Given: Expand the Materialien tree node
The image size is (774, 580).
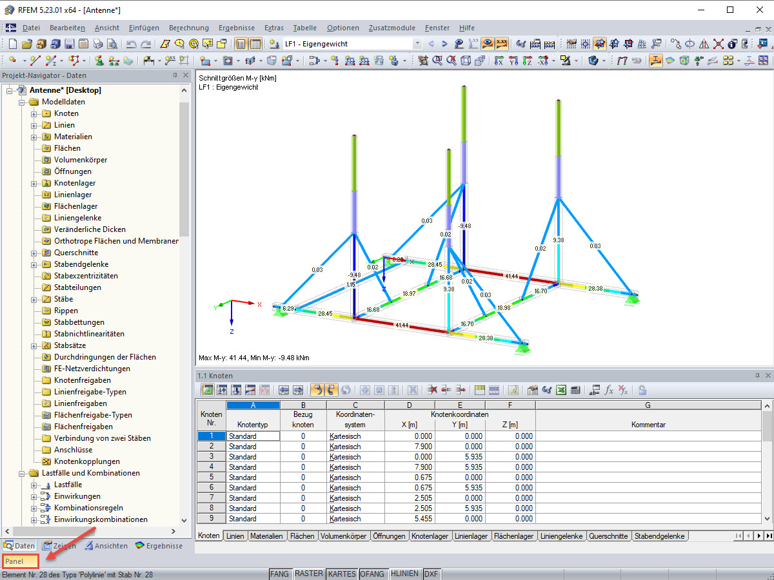Looking at the screenshot, I should click(34, 137).
